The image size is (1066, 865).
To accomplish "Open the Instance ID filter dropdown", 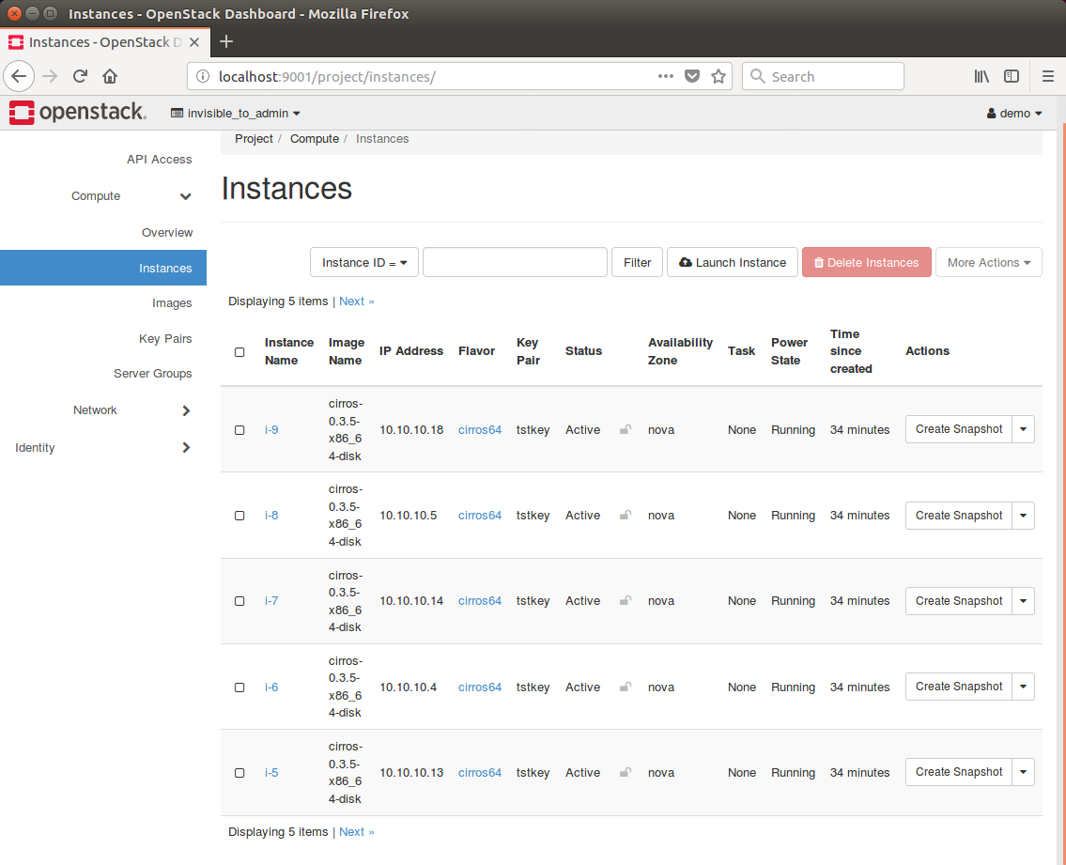I will click(364, 262).
